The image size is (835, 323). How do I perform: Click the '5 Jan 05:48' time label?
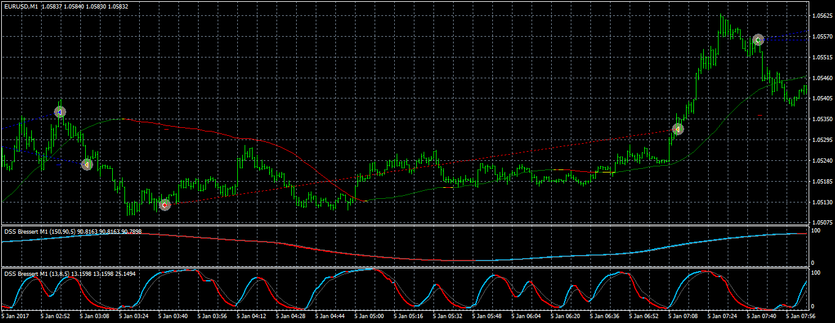[488, 317]
